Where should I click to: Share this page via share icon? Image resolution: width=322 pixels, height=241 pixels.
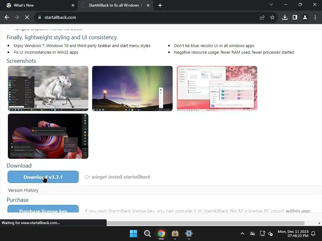click(262, 18)
